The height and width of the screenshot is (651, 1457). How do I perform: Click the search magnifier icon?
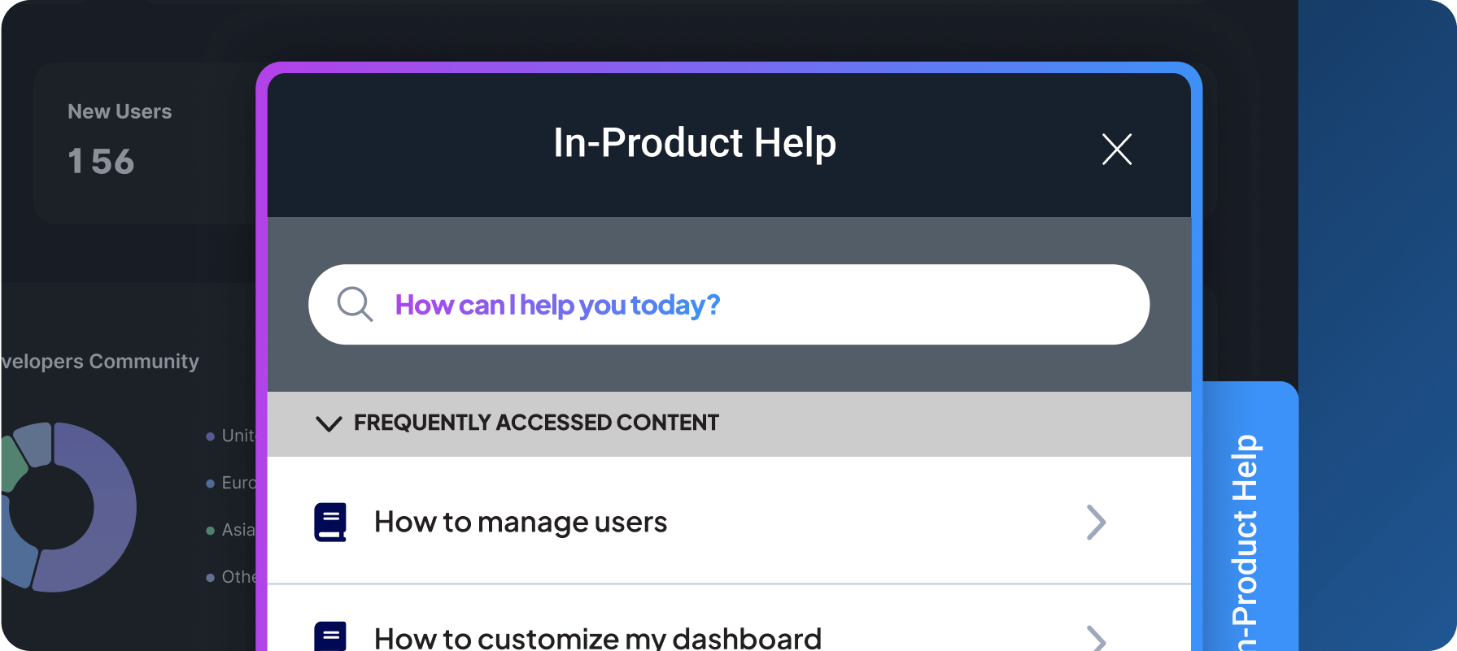pyautogui.click(x=355, y=305)
